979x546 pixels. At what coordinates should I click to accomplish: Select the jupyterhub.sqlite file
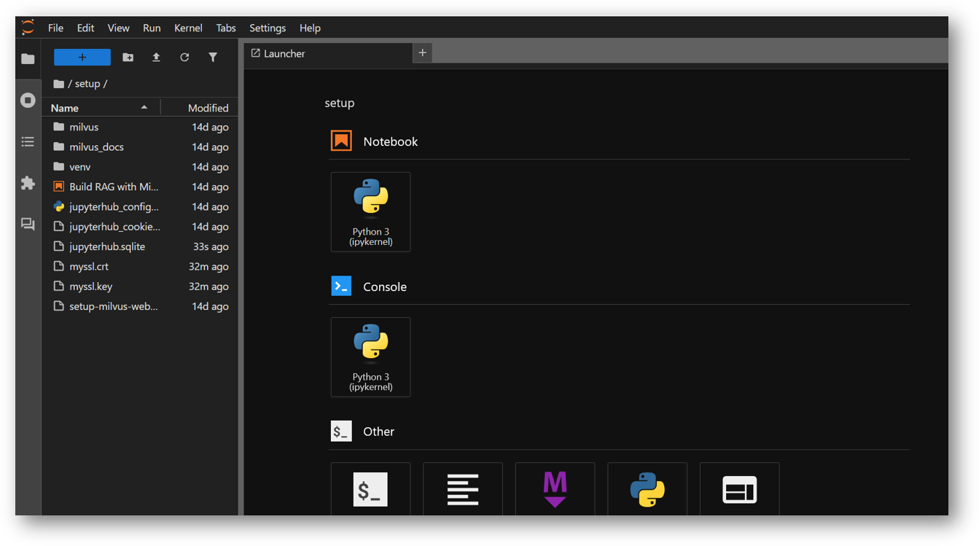click(107, 247)
